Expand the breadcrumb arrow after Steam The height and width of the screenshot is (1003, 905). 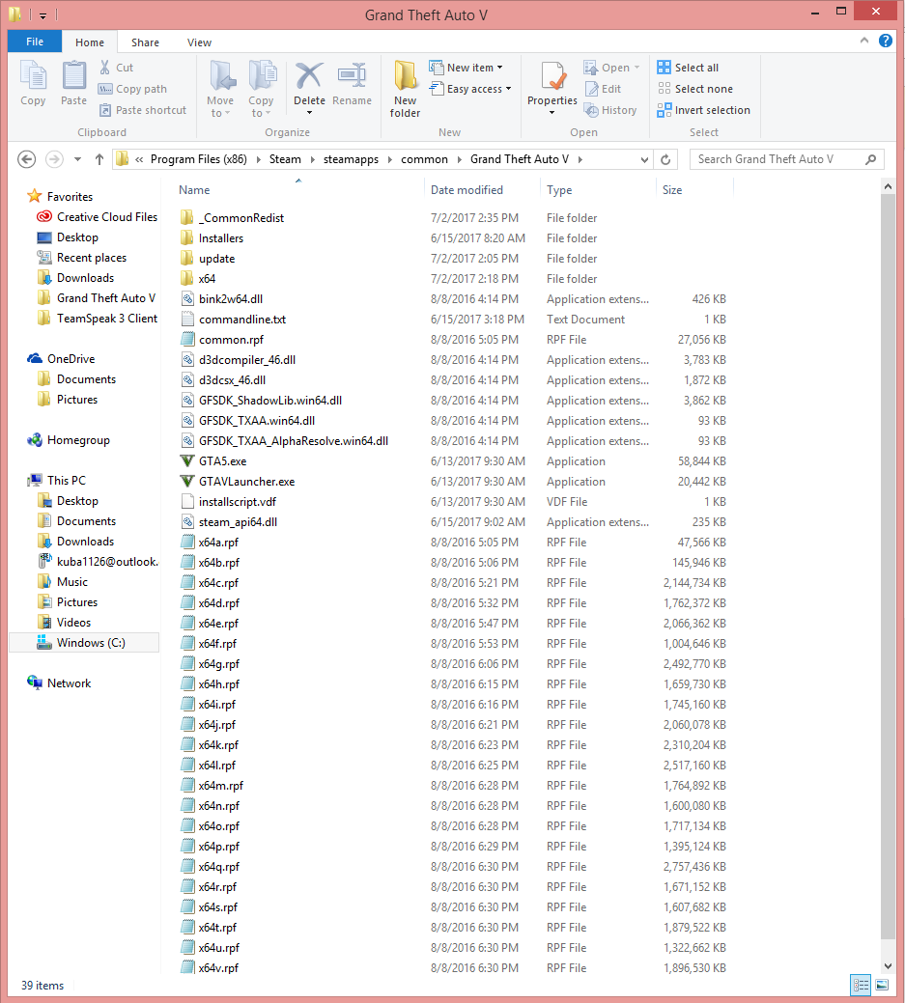pyautogui.click(x=312, y=160)
